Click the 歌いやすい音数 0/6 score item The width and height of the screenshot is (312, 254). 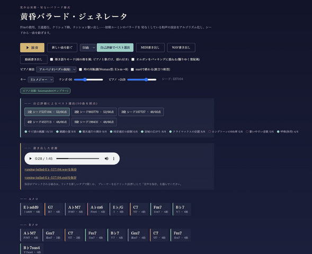tap(260, 132)
